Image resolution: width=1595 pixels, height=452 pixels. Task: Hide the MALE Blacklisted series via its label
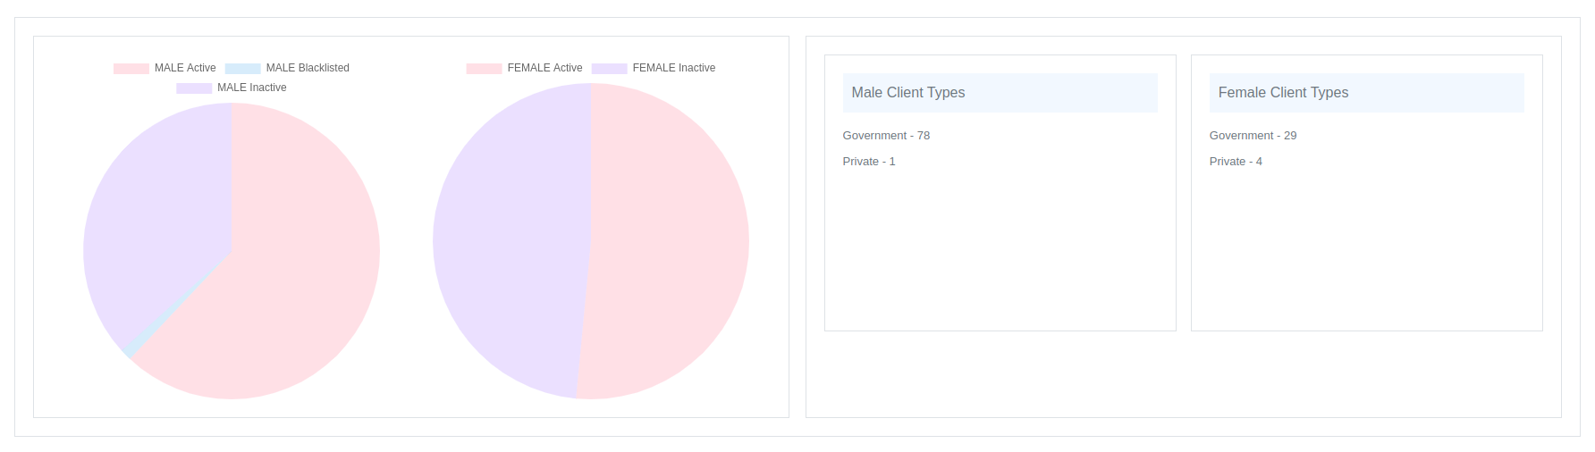pyautogui.click(x=308, y=68)
